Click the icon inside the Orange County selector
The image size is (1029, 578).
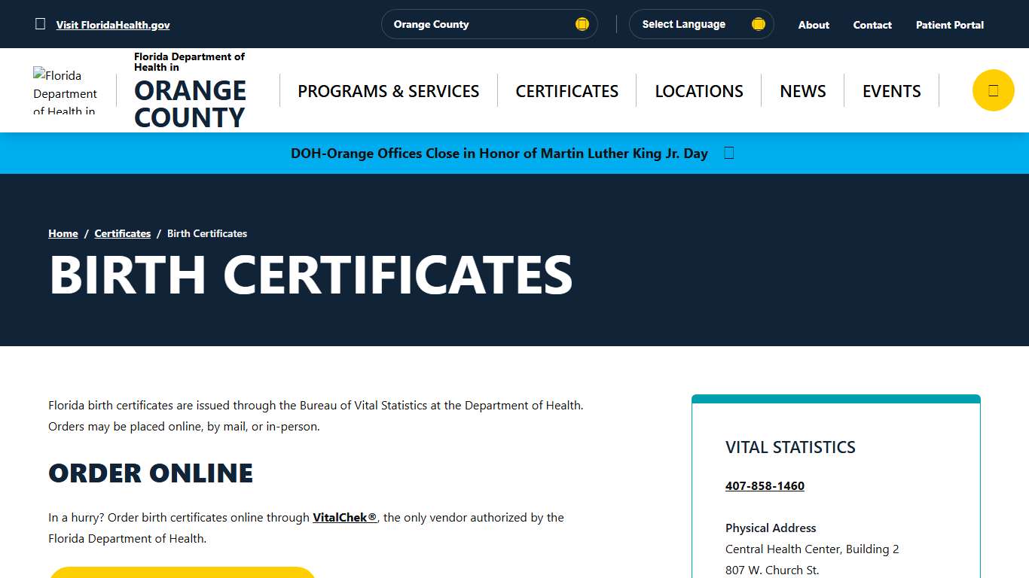coord(582,23)
